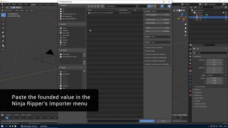Viewport: 228px width, 128px height.
Task: Toggle camera view icon in viewport
Action: [186, 32]
